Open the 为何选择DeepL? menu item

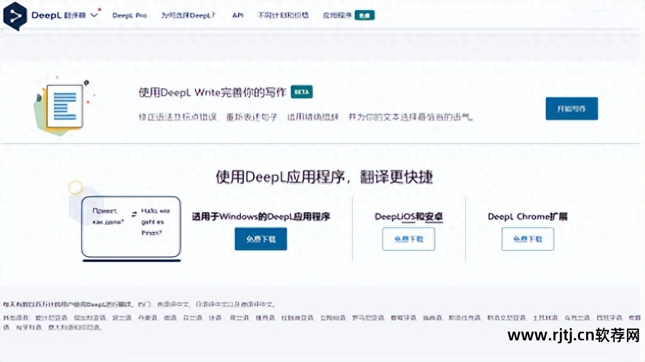click(x=188, y=16)
